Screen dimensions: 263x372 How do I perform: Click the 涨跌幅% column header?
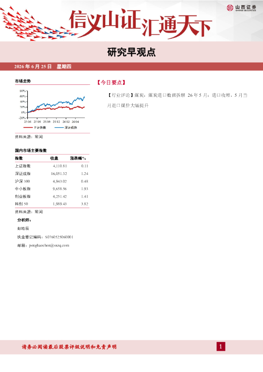[78, 158]
